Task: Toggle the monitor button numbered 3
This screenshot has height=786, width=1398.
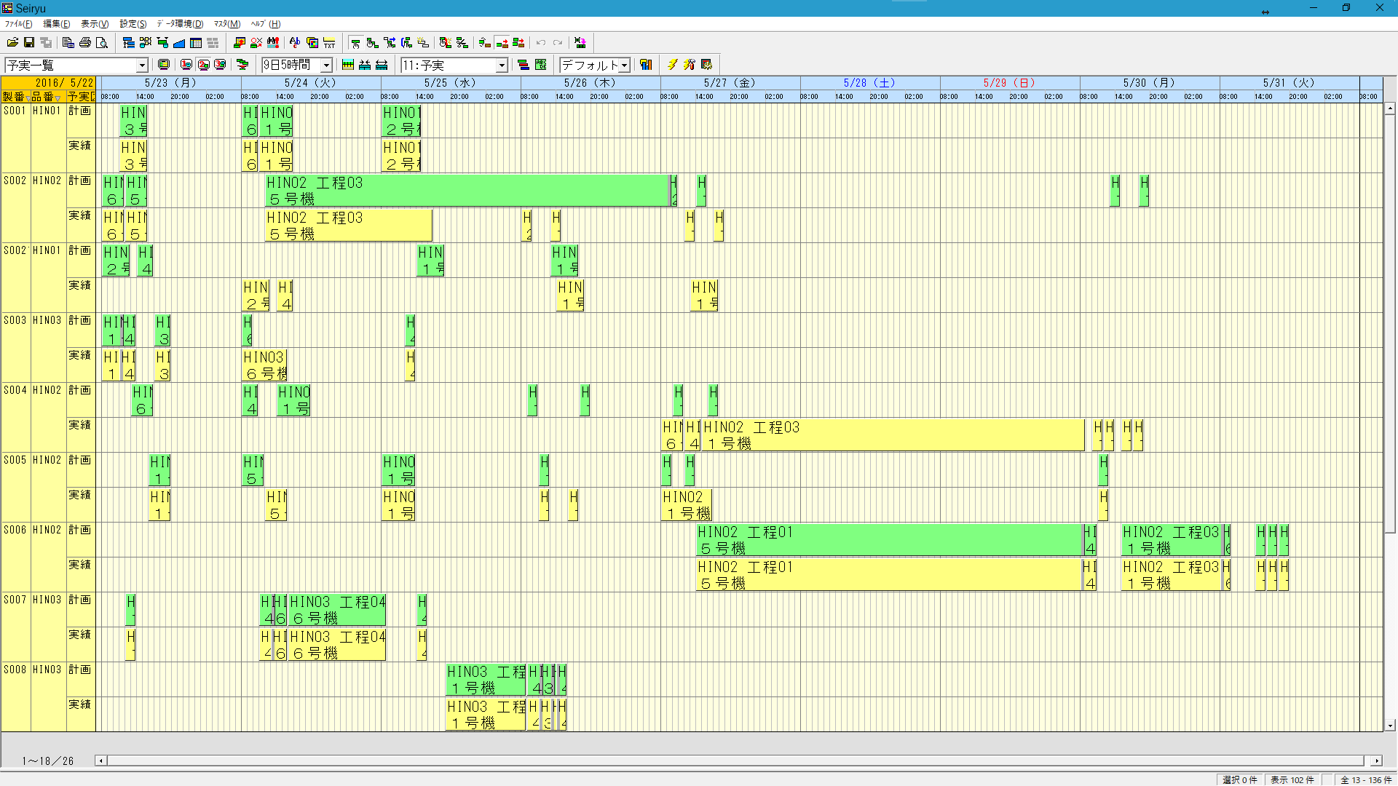Action: click(x=220, y=65)
